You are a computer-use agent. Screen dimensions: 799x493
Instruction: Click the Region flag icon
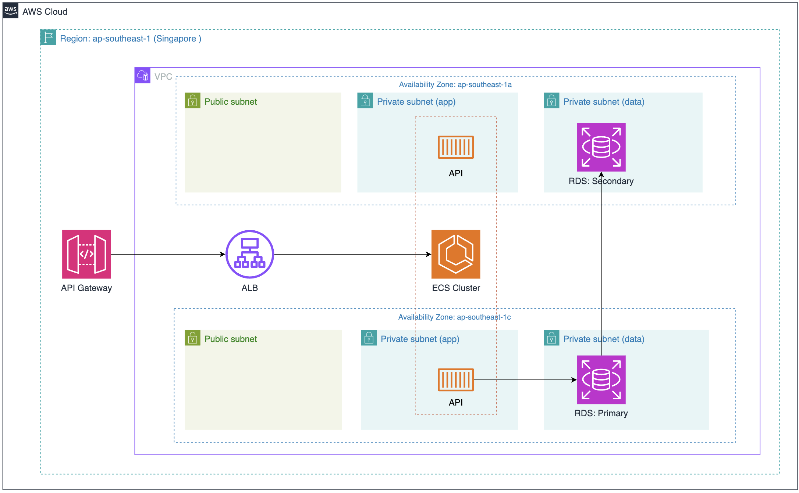click(48, 37)
